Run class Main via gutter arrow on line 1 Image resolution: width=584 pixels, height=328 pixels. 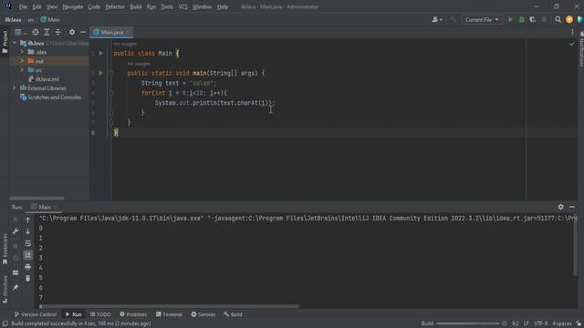coord(100,54)
